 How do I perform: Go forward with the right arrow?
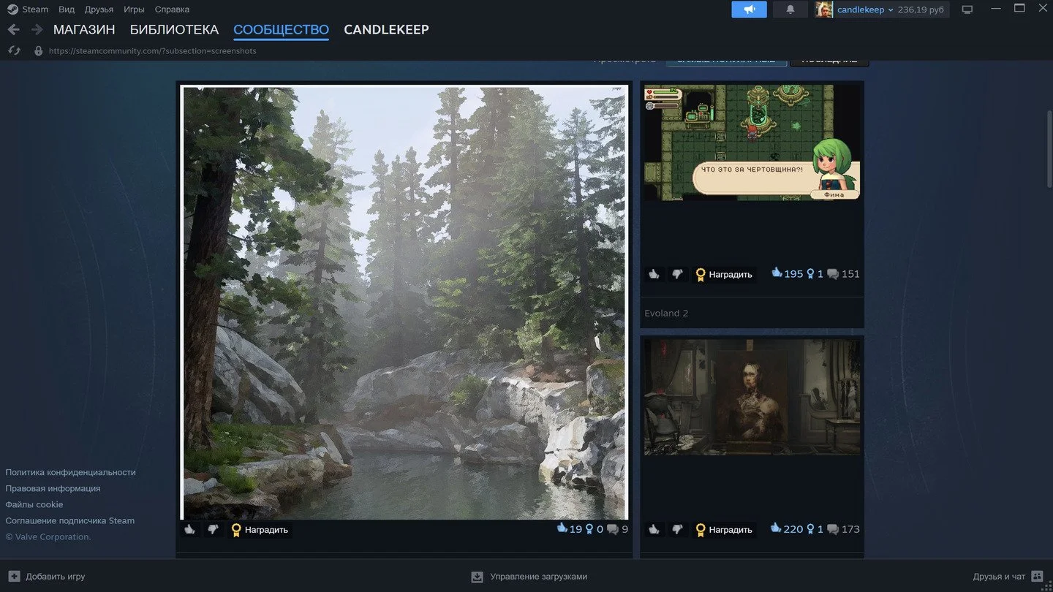point(37,30)
